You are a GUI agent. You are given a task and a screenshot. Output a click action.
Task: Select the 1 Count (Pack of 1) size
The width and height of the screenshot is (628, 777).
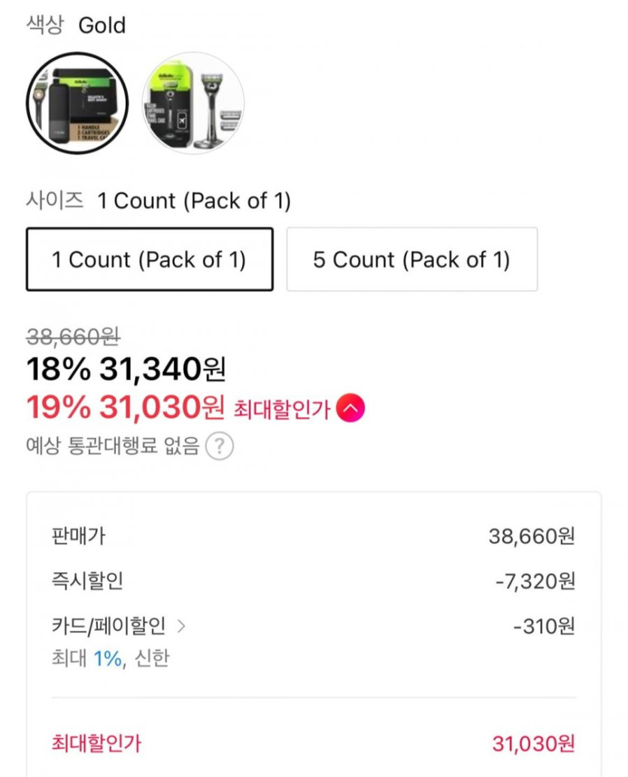click(x=149, y=259)
